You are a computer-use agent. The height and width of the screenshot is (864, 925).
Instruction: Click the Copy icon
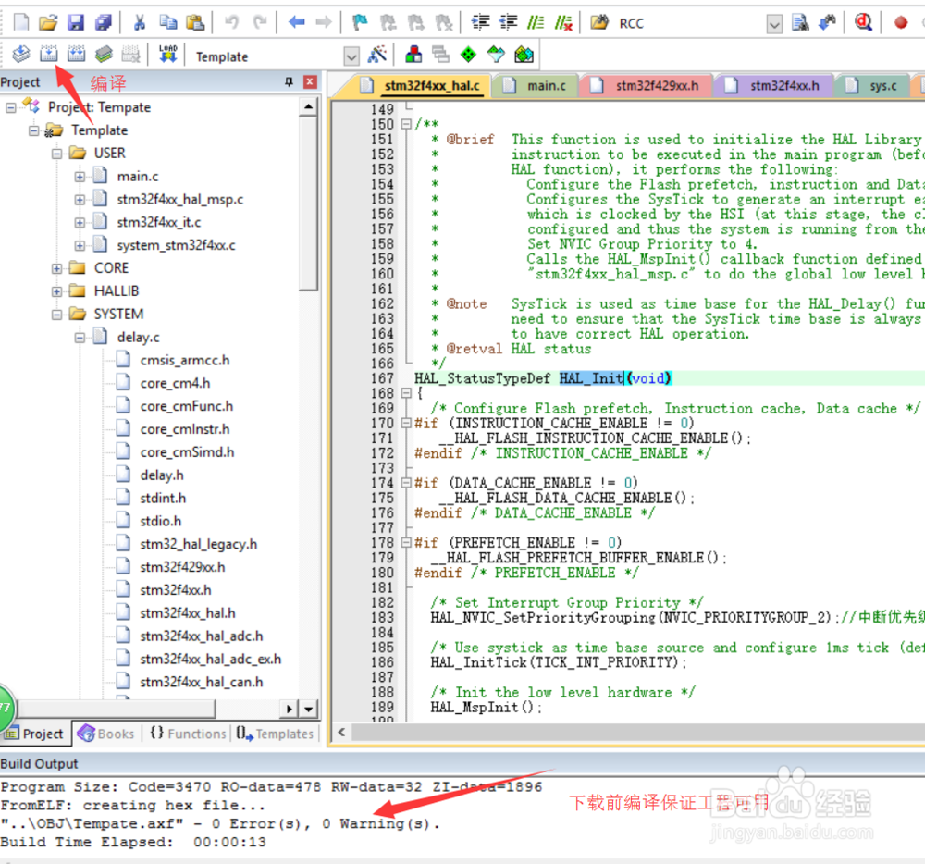pyautogui.click(x=168, y=22)
